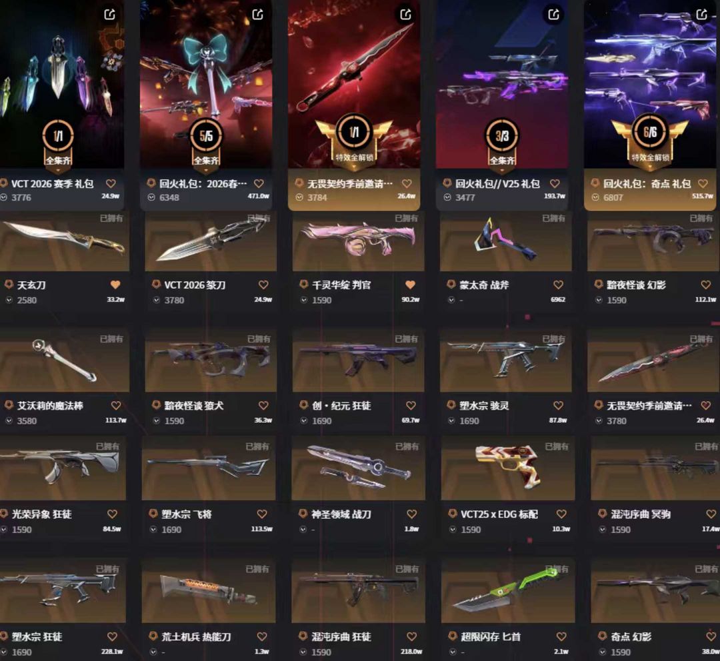Expand arrow under VCT 2026 赛季 全集齐 badge

(58, 171)
